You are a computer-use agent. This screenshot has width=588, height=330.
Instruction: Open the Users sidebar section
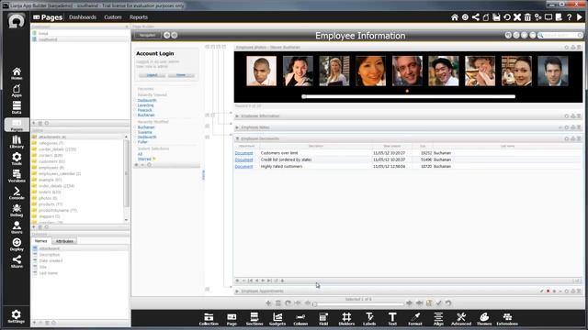(x=17, y=227)
